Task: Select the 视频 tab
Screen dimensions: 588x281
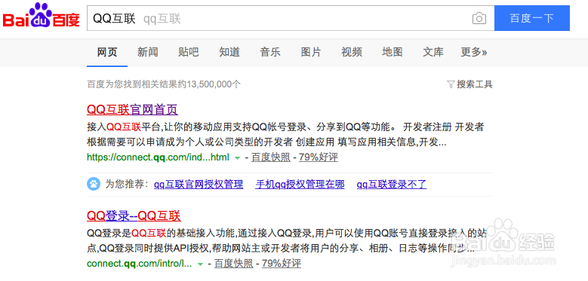Action: tap(352, 52)
